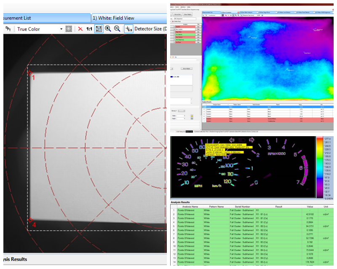The image size is (337, 269).
Task: Tick the Blue: Blob Analysis tab checkbox
Action: coord(257,13)
